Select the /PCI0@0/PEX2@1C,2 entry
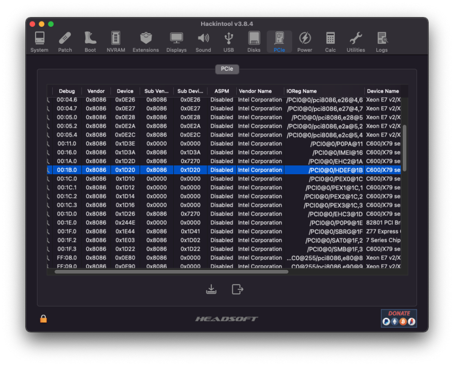The height and width of the screenshot is (366, 454). pos(333,197)
